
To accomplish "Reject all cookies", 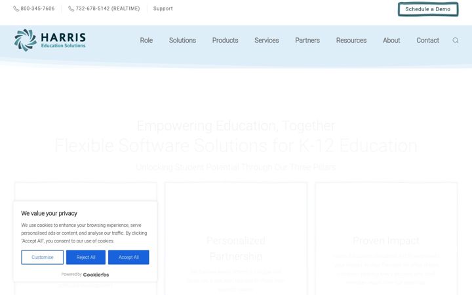I will point(86,258).
